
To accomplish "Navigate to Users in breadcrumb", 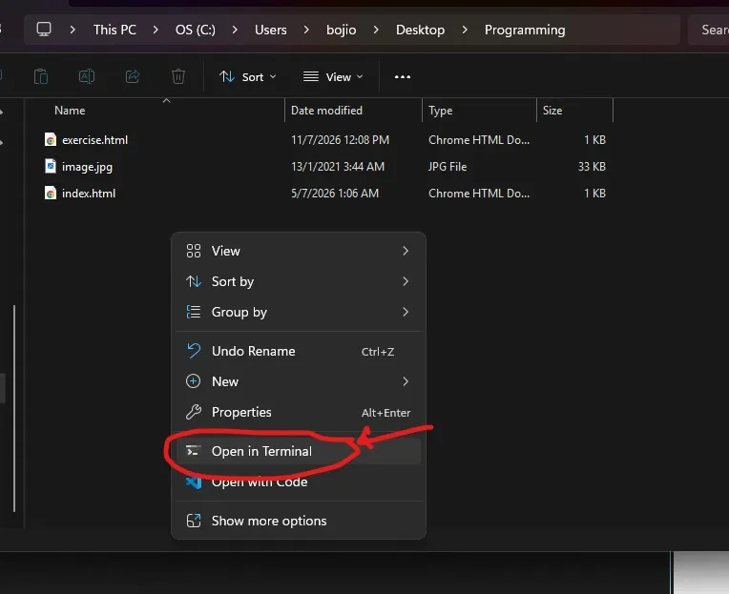I will 271,30.
